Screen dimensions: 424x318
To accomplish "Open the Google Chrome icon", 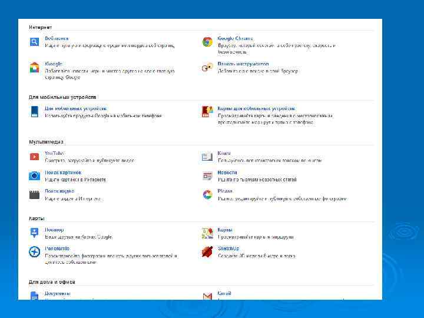I will [207, 42].
